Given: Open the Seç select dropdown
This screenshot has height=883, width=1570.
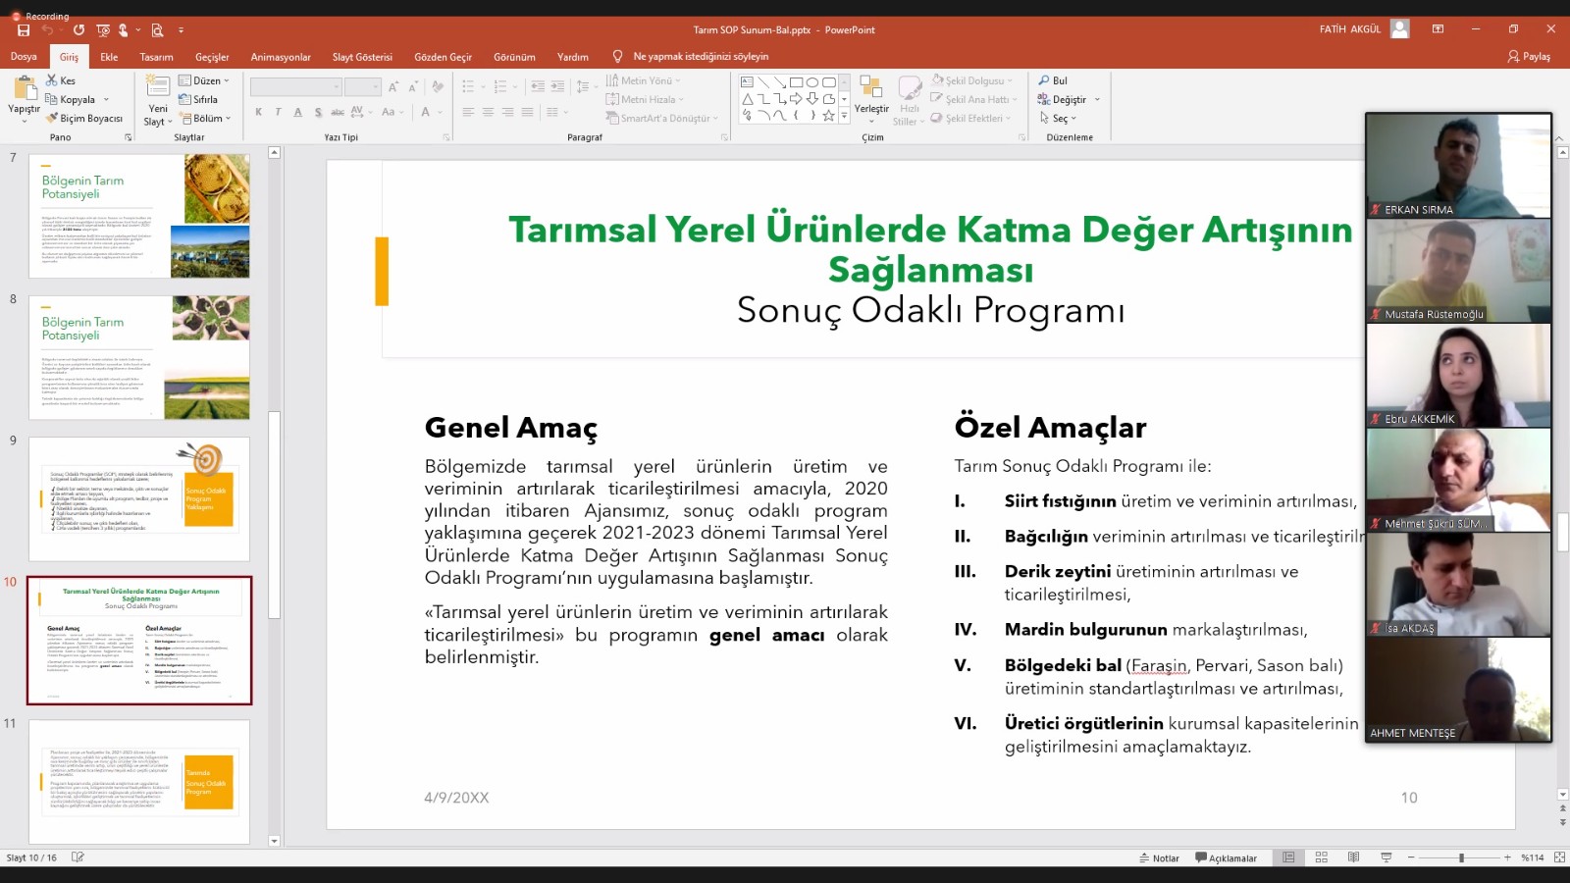Looking at the screenshot, I should (1058, 118).
